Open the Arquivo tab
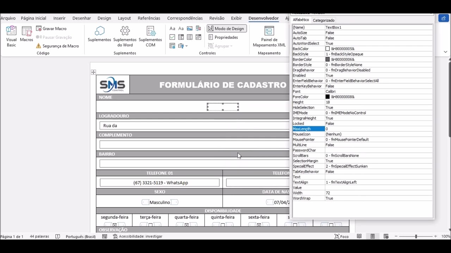This screenshot has height=253, width=451. click(x=8, y=18)
